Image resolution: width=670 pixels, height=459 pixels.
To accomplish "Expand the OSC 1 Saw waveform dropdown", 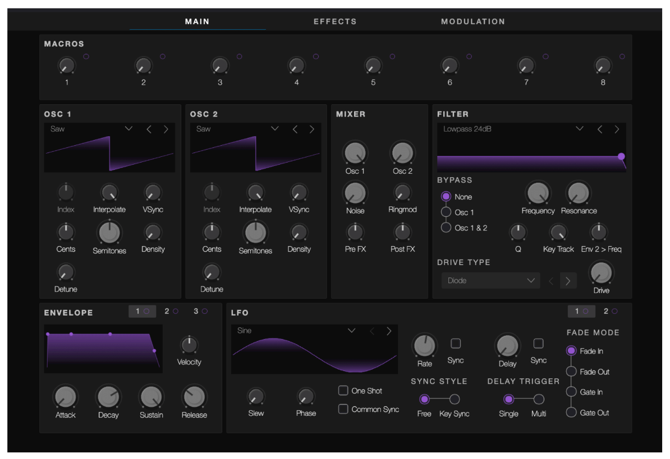I will click(129, 129).
